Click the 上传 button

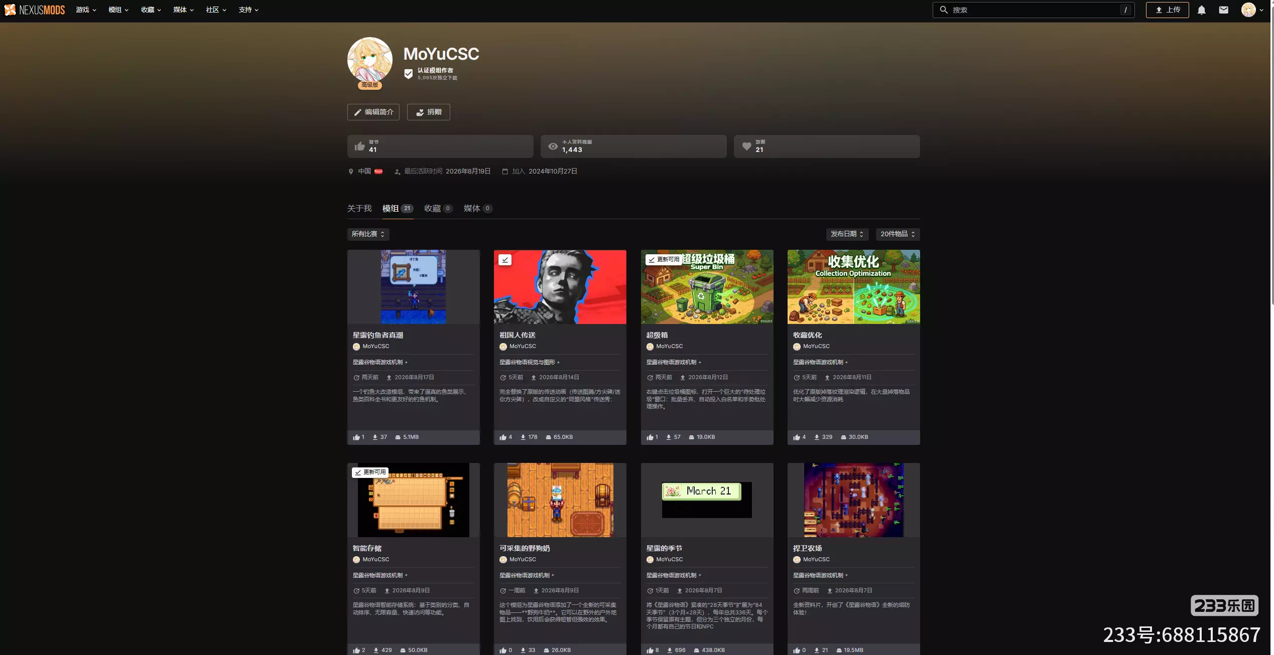pos(1168,10)
